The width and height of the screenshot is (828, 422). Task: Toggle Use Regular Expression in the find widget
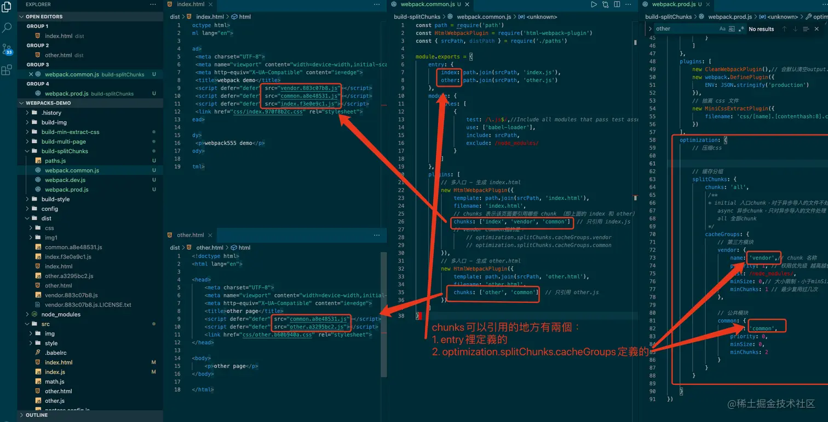(x=741, y=29)
